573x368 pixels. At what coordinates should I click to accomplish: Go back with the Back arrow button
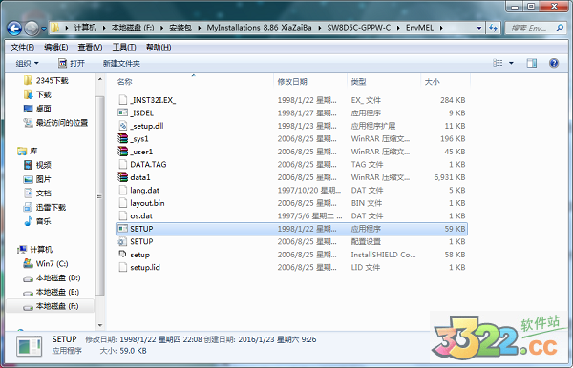click(14, 28)
